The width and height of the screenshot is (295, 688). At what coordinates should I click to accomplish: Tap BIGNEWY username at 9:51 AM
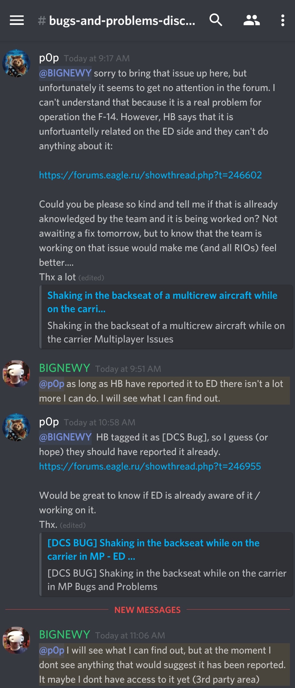[x=64, y=368]
